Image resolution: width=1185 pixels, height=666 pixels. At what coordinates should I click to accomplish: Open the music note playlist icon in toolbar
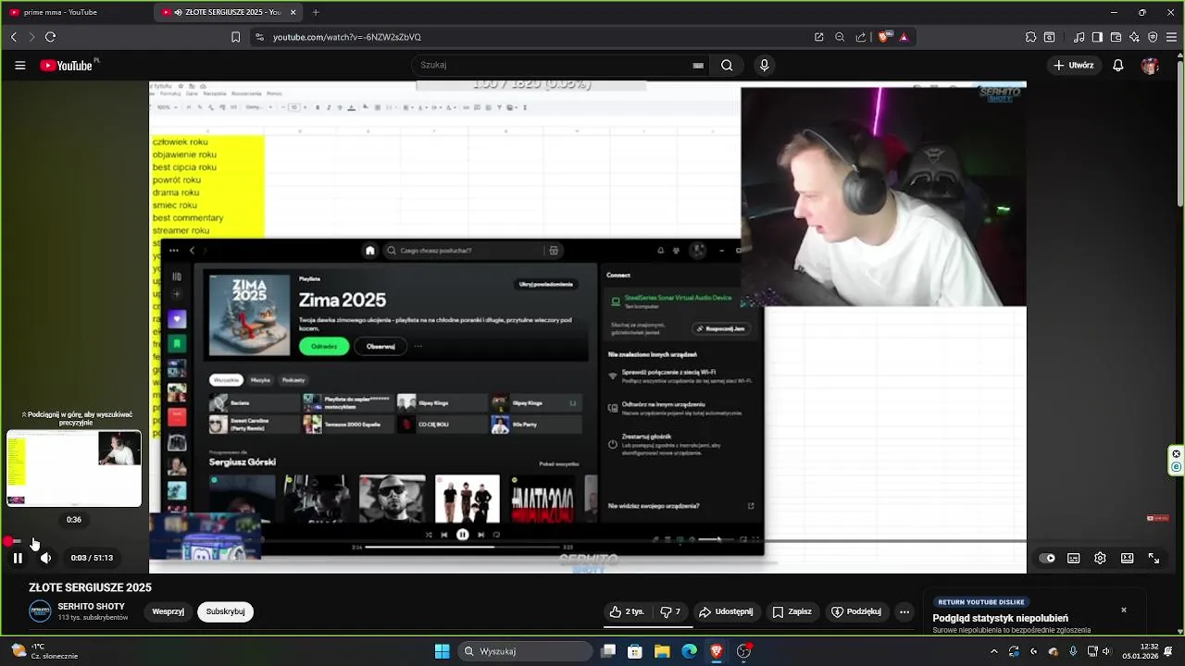pyautogui.click(x=1079, y=37)
